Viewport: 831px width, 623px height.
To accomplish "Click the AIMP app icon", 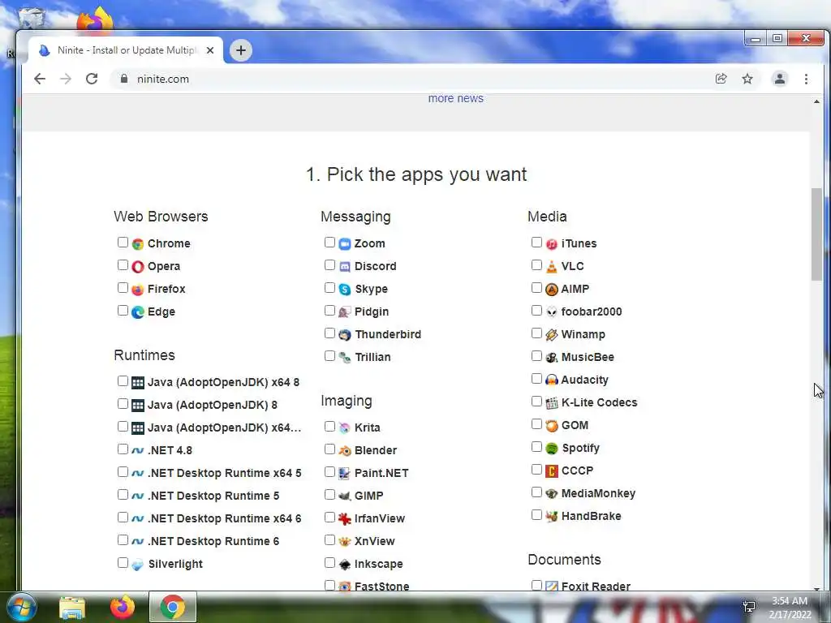I will [x=552, y=290].
